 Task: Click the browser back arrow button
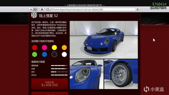pyautogui.click(x=31, y=9)
